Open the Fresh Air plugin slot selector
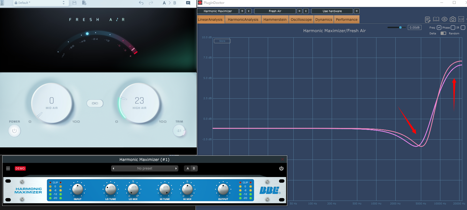This screenshot has height=210, width=467. [275, 11]
